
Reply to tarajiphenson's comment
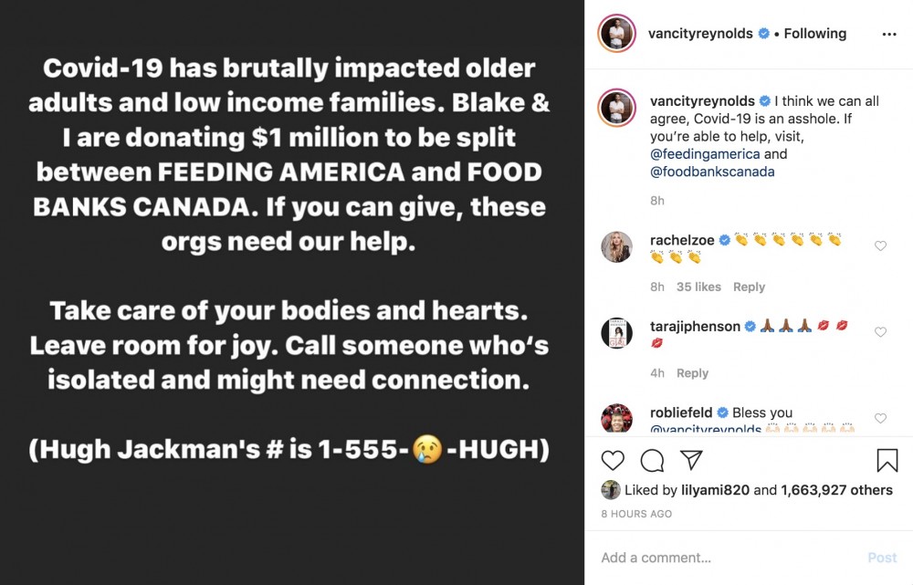692,372
